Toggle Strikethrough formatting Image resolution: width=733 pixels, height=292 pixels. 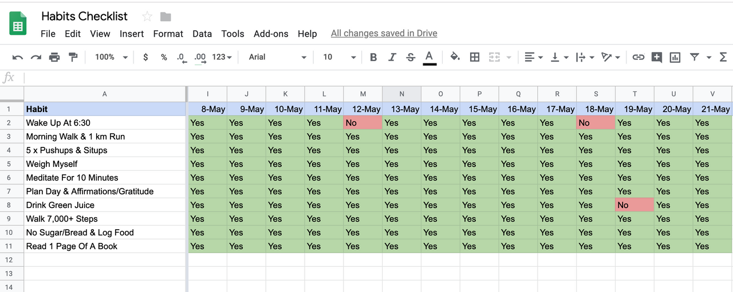point(411,57)
